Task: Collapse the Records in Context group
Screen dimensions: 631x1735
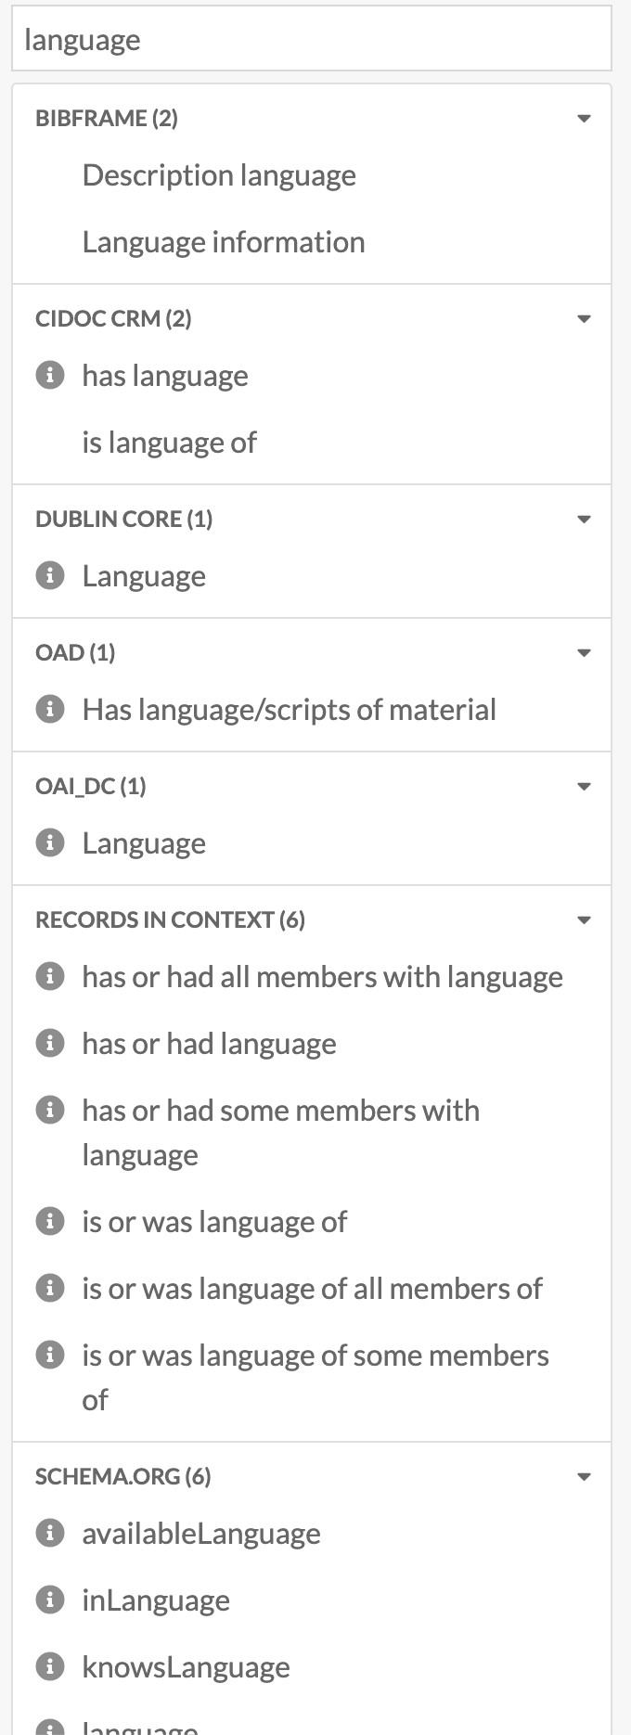Action: (584, 920)
